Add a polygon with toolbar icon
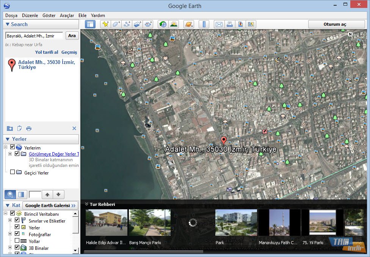Image resolution: width=370 pixels, height=257 pixels. [x=116, y=24]
